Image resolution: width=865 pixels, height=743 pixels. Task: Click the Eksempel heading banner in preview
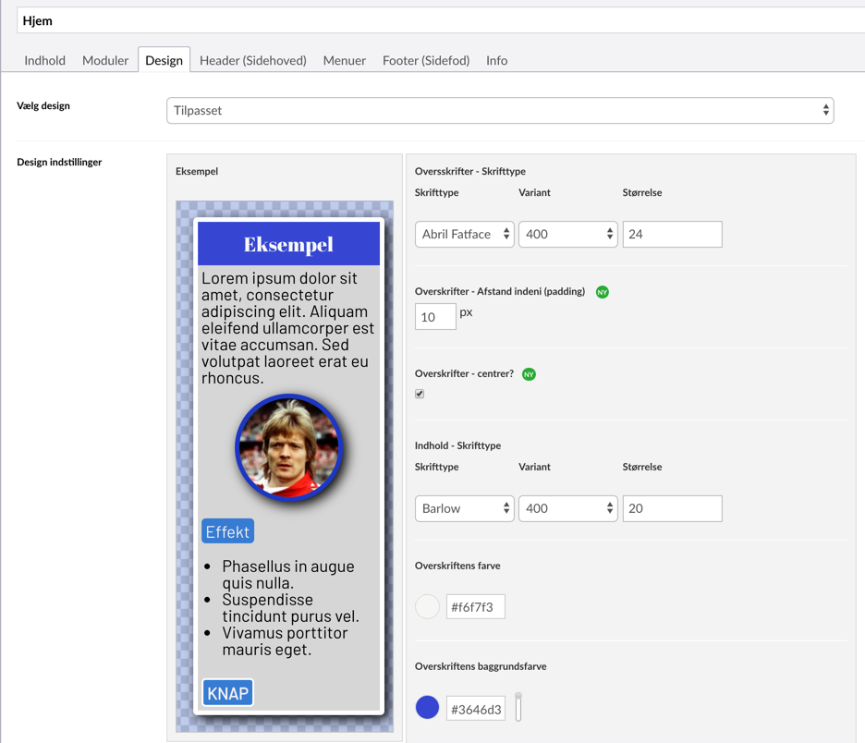point(288,244)
